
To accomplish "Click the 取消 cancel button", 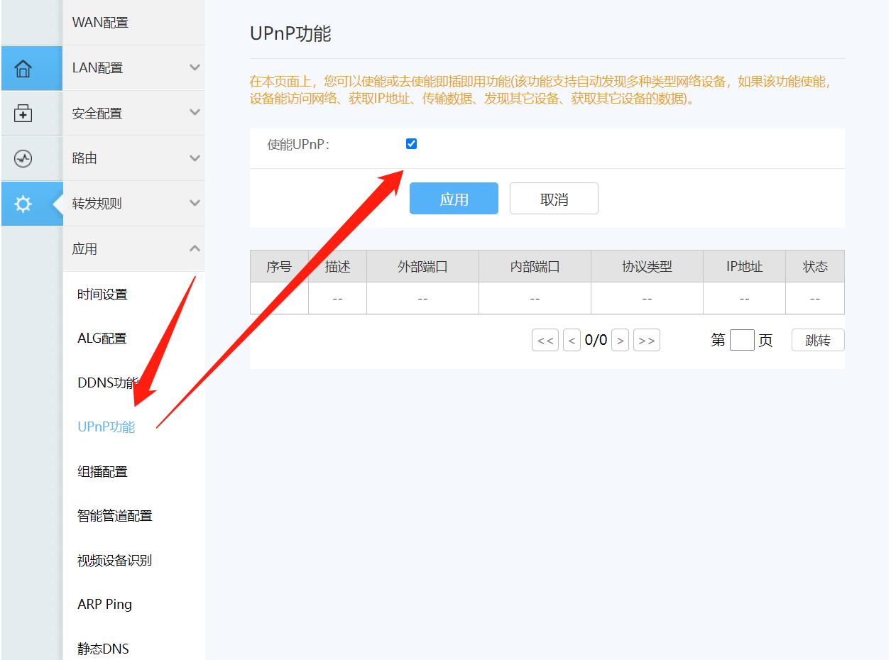I will pyautogui.click(x=554, y=199).
